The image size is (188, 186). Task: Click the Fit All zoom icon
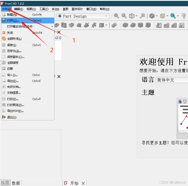[x=117, y=16]
